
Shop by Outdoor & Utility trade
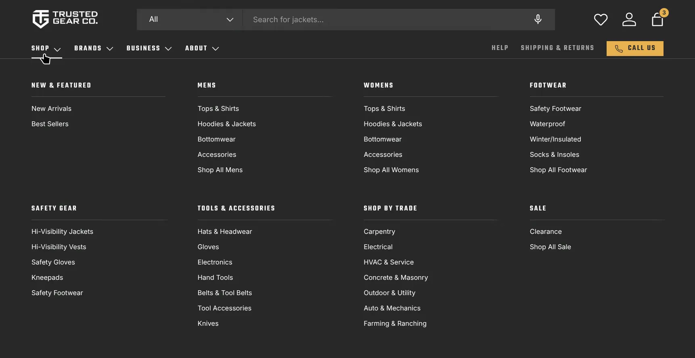(389, 293)
